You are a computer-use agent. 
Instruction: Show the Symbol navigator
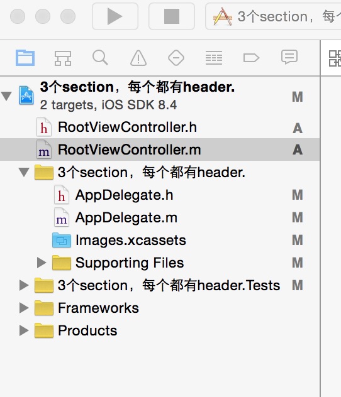[63, 58]
